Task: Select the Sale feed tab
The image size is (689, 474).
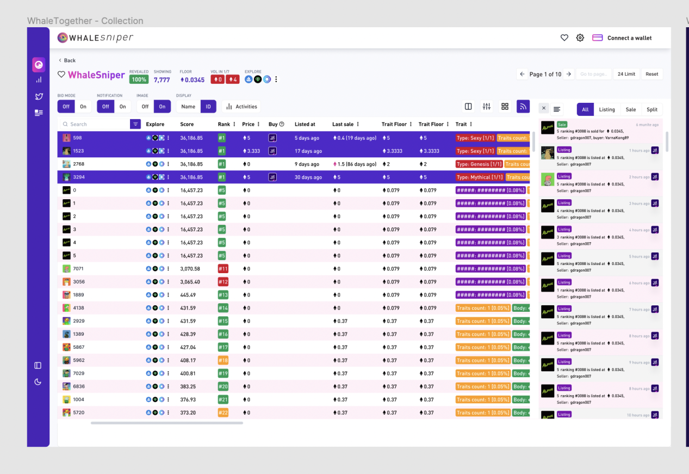Action: [x=631, y=109]
